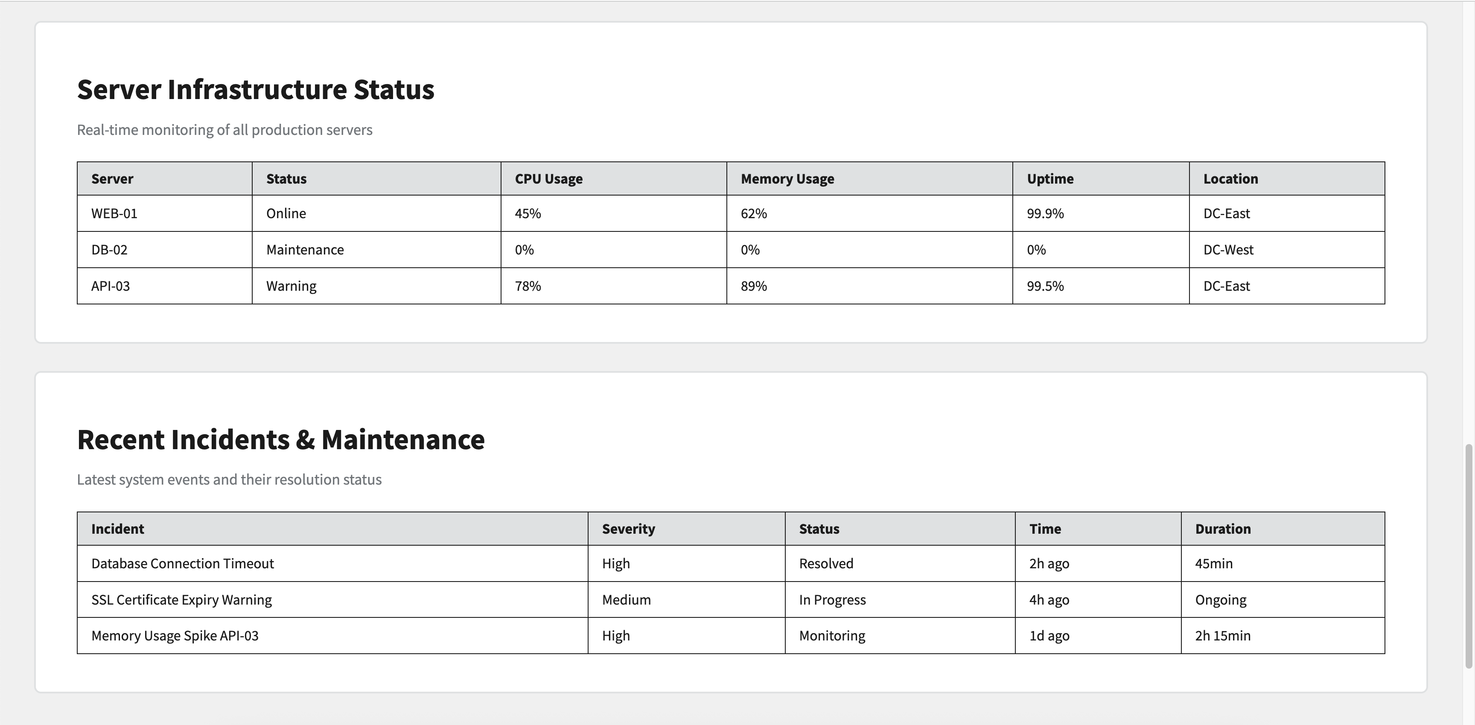Click the Warning status cell
1475x725 pixels.
[292, 286]
